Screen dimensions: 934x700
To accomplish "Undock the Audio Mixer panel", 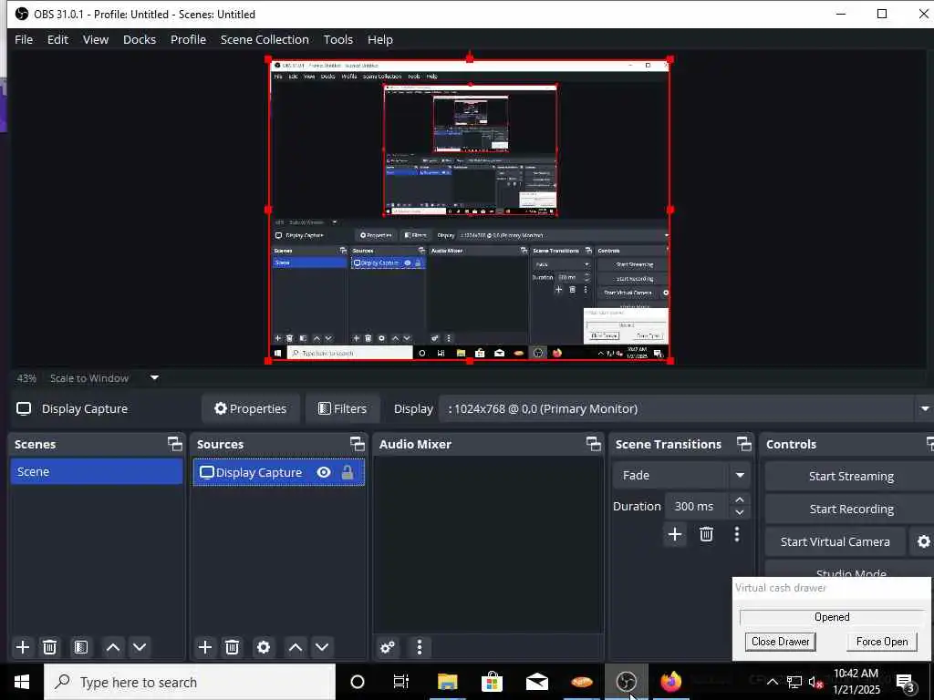I will click(x=594, y=444).
